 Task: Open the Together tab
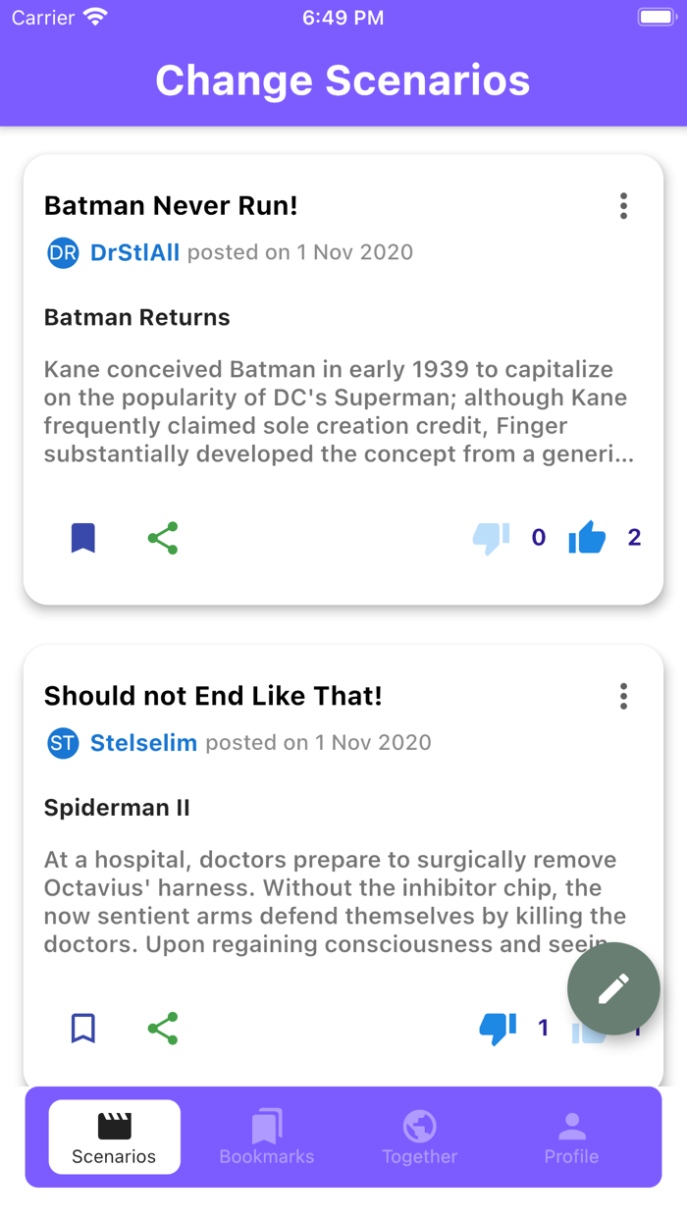pyautogui.click(x=419, y=1137)
